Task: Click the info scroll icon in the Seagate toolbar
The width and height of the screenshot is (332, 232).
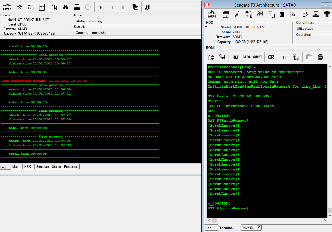Action: 226,14
